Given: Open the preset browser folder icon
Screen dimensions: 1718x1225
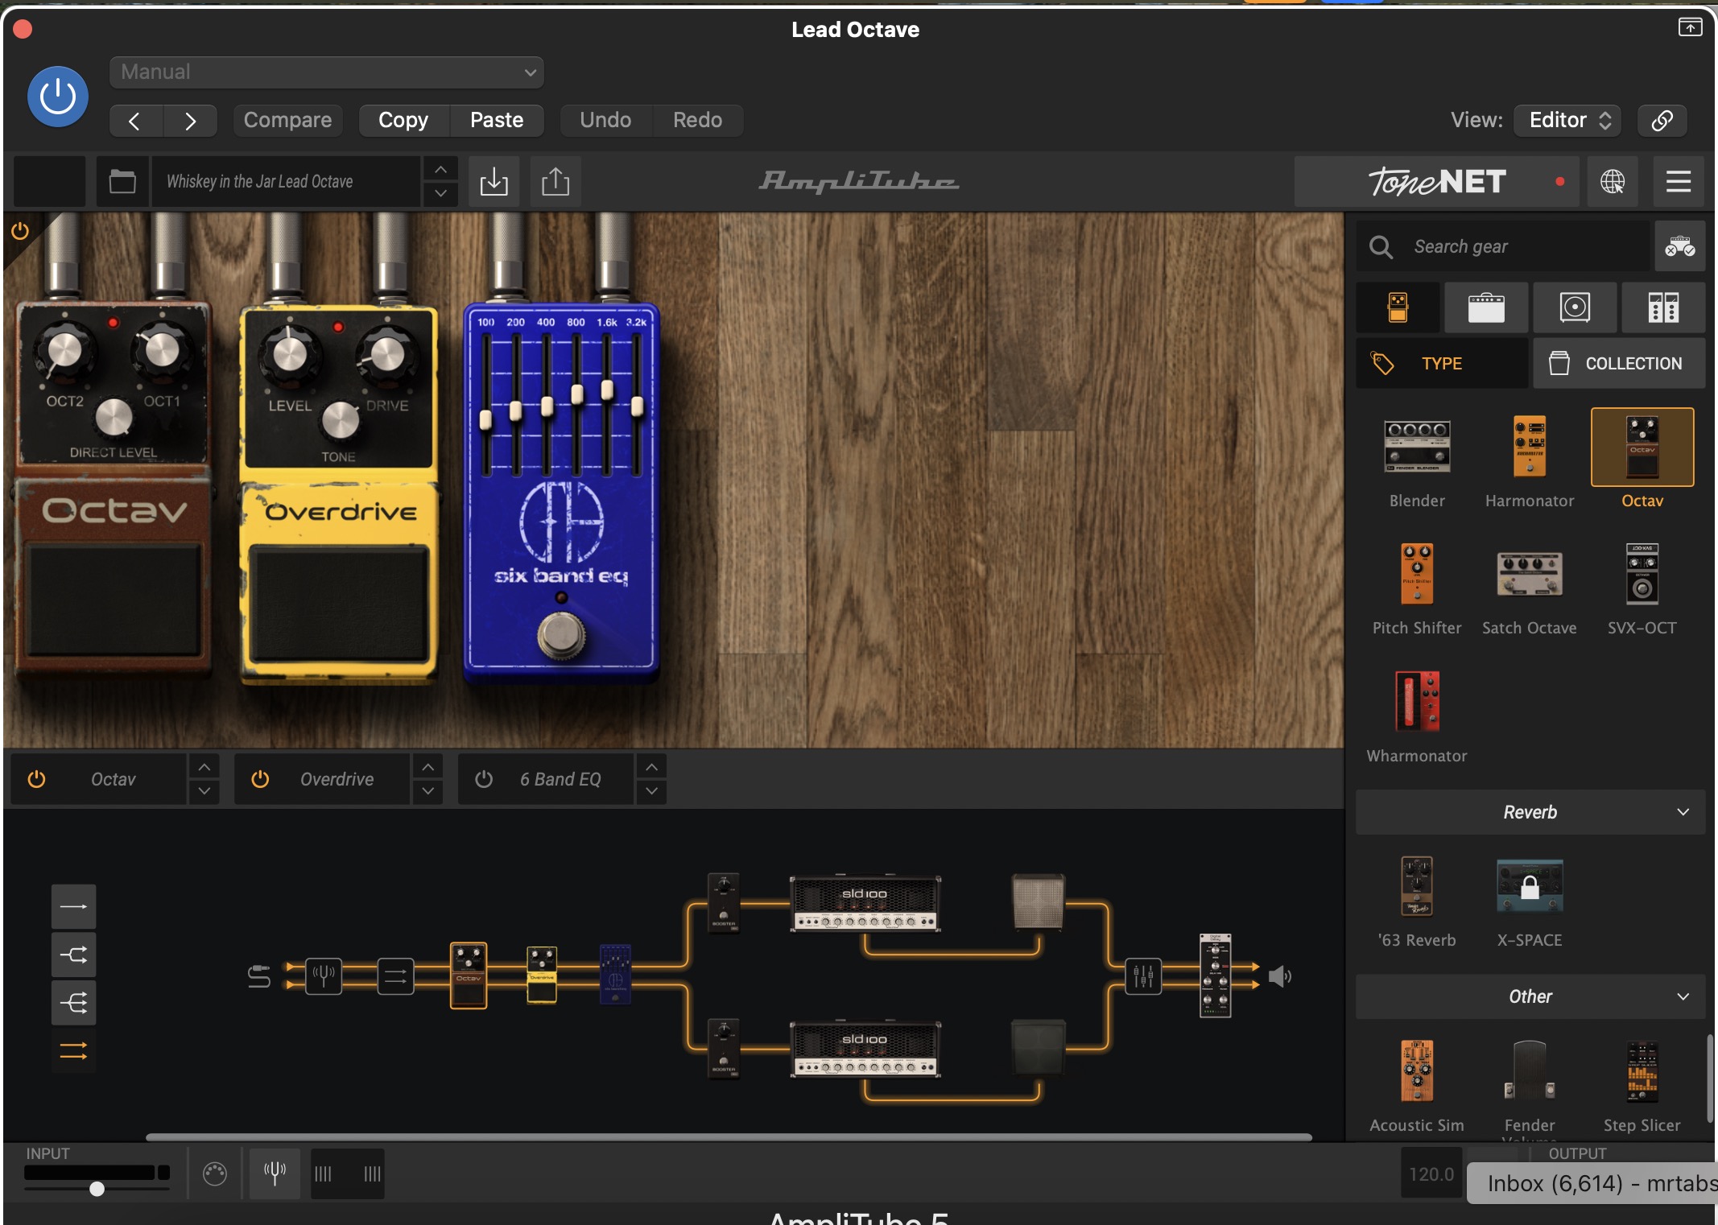Looking at the screenshot, I should pos(122,182).
